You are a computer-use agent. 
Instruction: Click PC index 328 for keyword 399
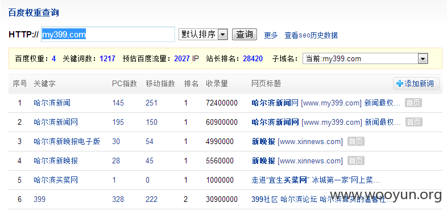tap(118, 199)
